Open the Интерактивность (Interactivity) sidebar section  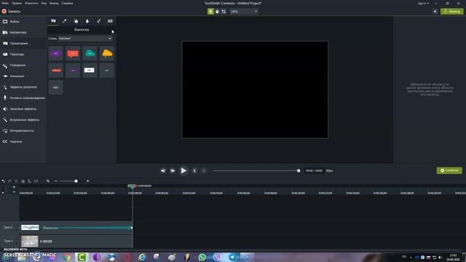23,131
